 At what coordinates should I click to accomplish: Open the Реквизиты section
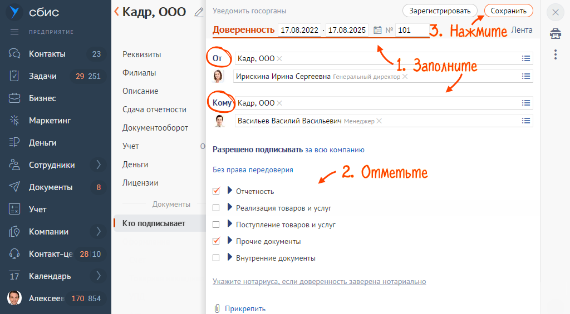coord(142,54)
